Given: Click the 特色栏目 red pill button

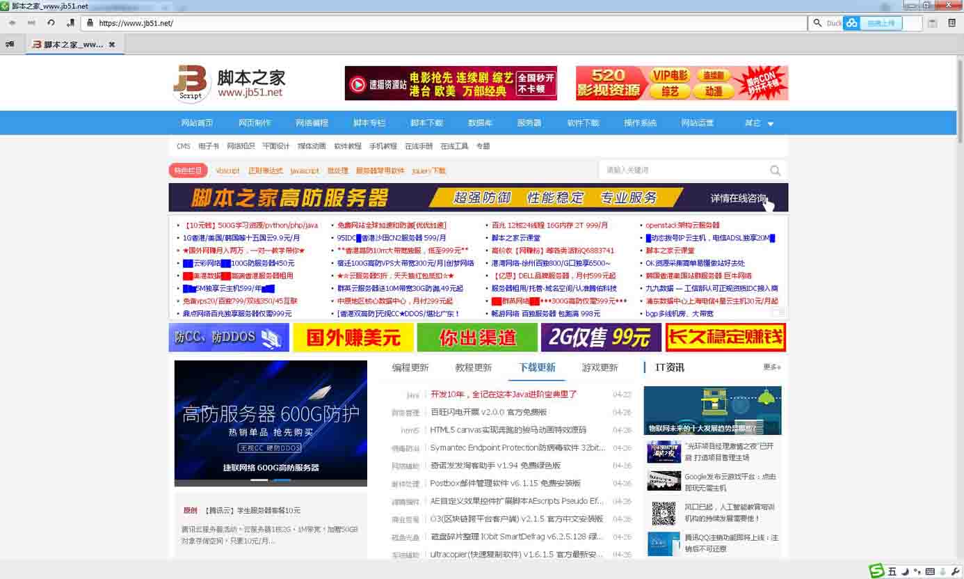Looking at the screenshot, I should [x=188, y=170].
